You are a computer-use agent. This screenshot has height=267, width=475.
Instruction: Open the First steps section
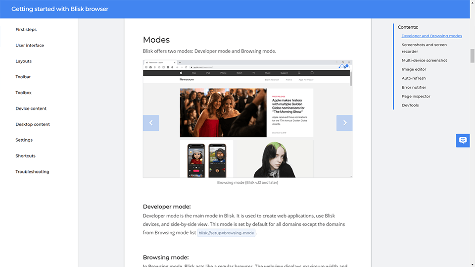pos(26,29)
